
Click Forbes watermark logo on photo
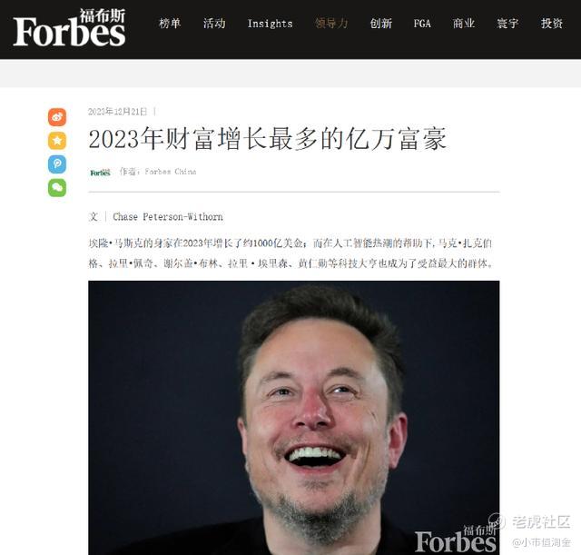[456, 538]
